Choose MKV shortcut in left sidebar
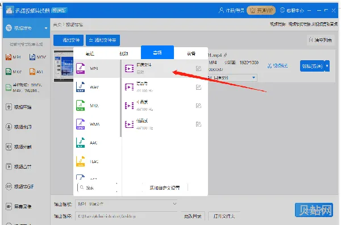 point(14,72)
